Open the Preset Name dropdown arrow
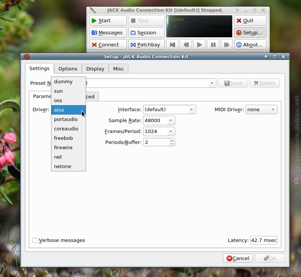Image resolution: width=301 pixels, height=277 pixels. point(212,83)
